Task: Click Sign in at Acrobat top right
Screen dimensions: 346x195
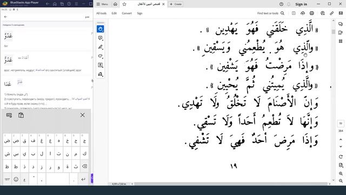Action: click(301, 4)
